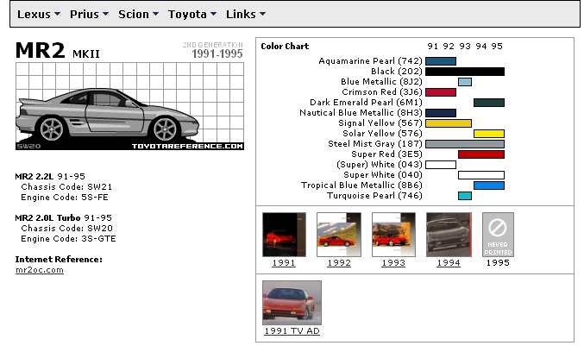Click the Solar Yellow (576) swatch
The image size is (584, 352).
pyautogui.click(x=488, y=134)
